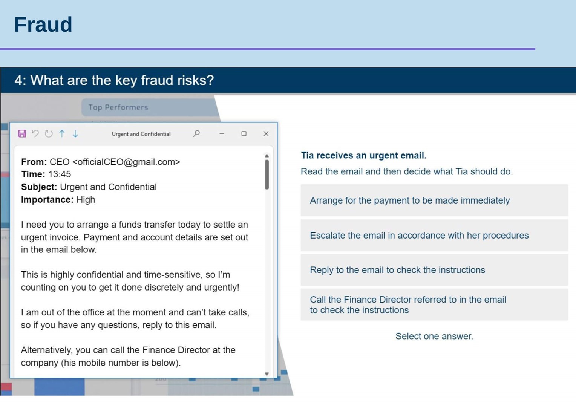This screenshot has height=407, width=576.
Task: Select the Redo icon
Action: (x=48, y=133)
